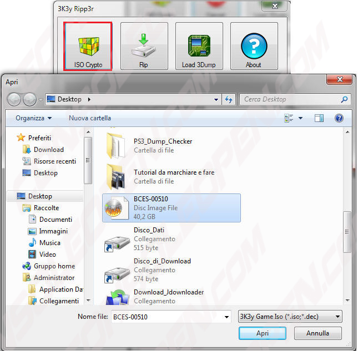
Task: Click the navigation pane scroll down arrow
Action: coord(88,301)
